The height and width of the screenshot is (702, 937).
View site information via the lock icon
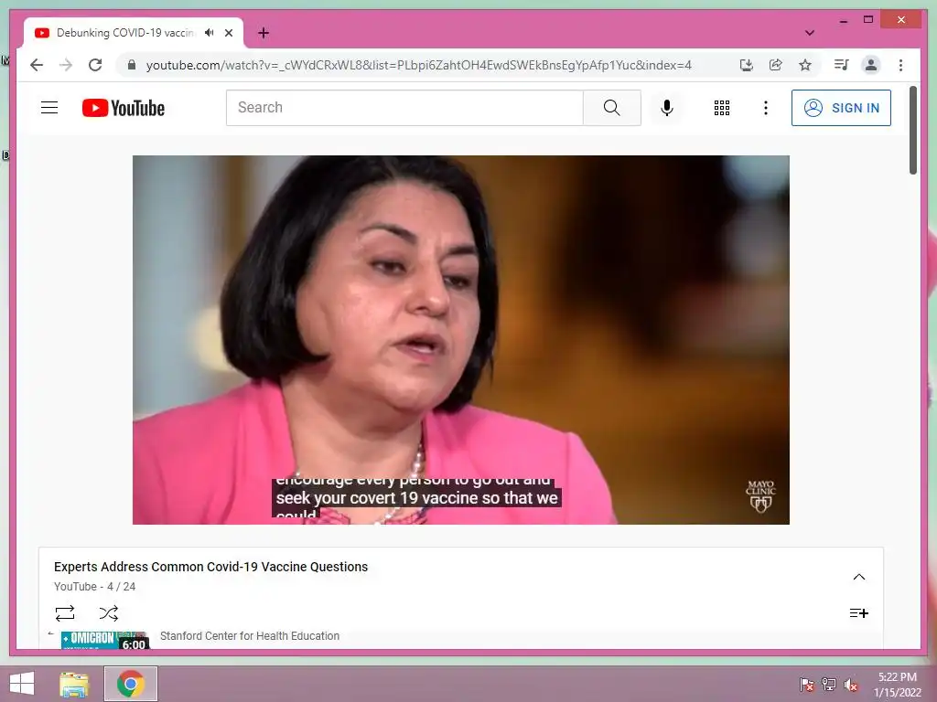tap(132, 65)
